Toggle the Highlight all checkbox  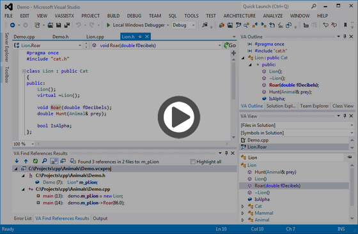pyautogui.click(x=193, y=161)
